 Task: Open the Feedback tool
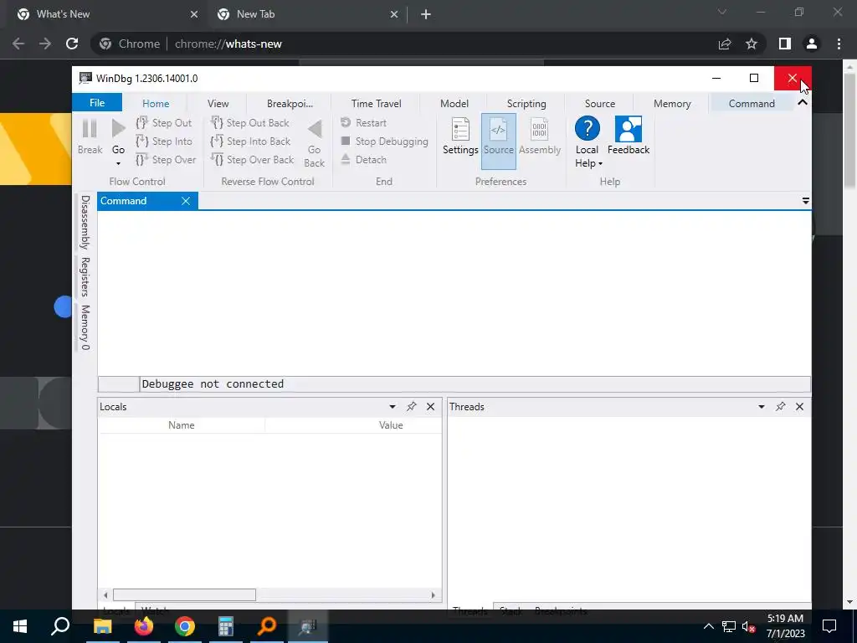point(629,136)
